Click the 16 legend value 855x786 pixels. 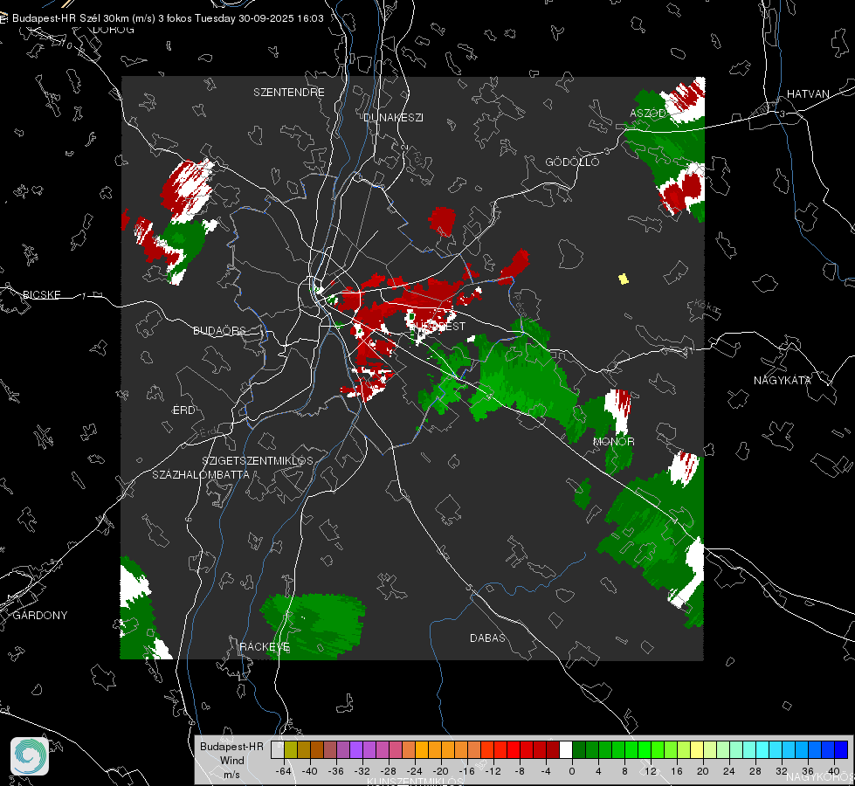tap(677, 771)
